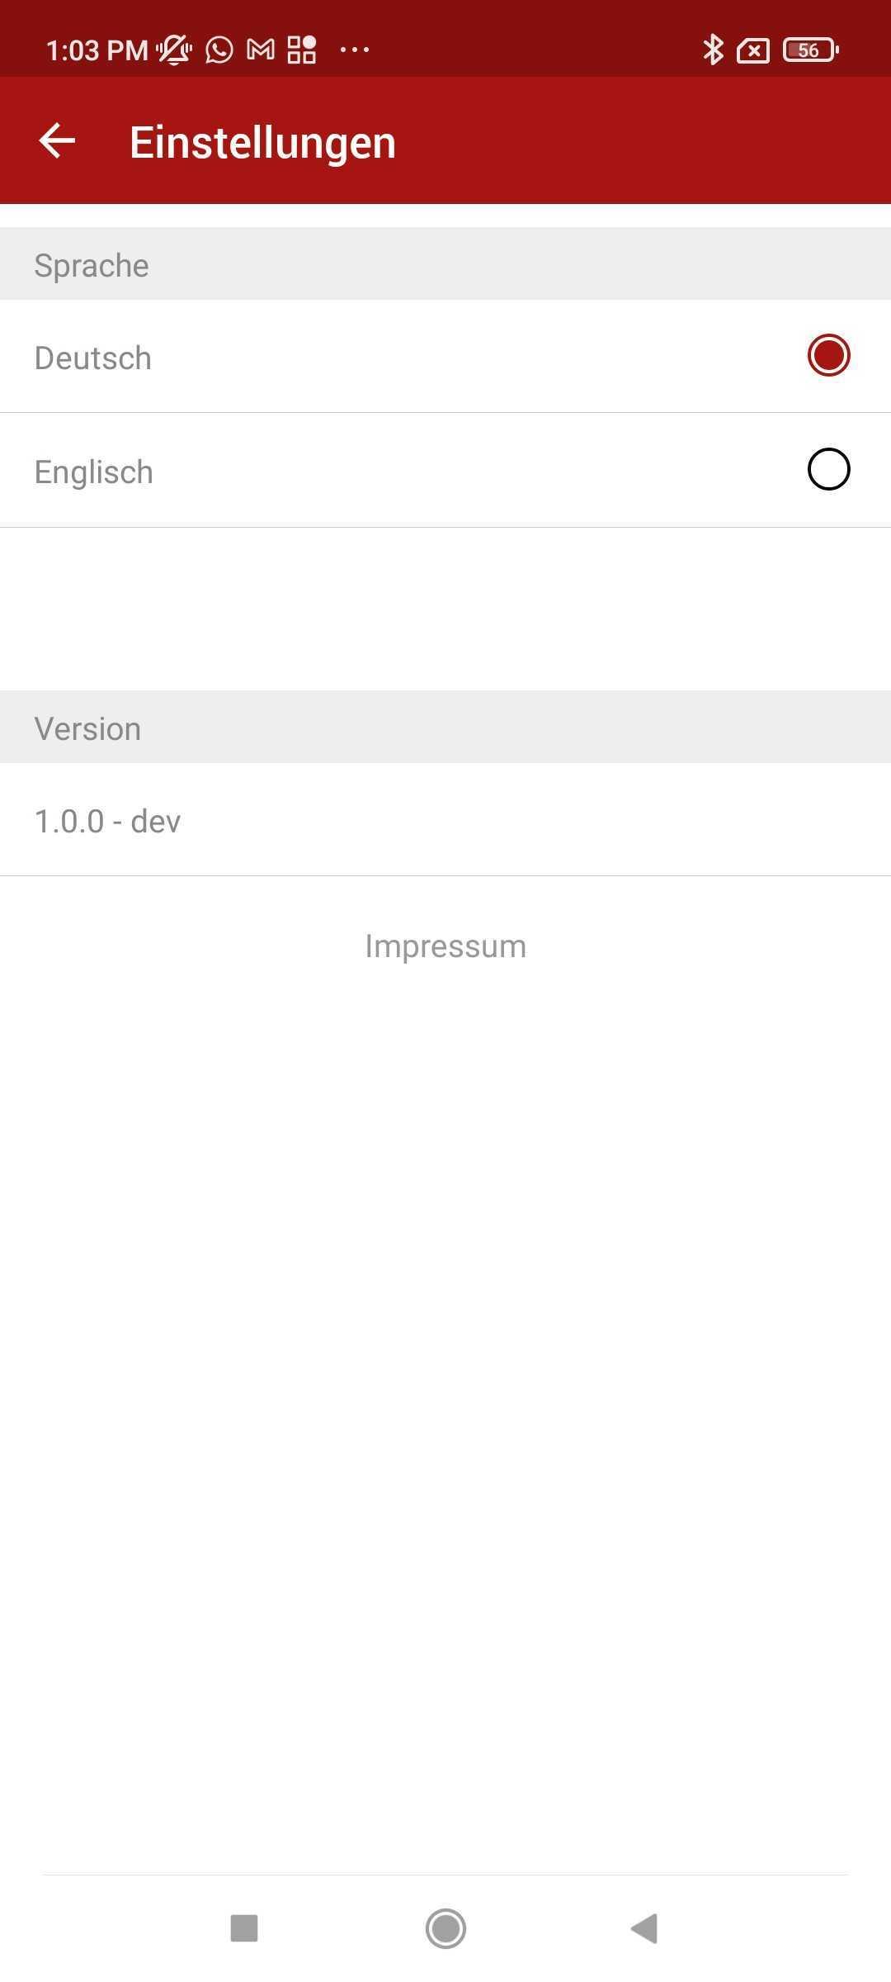Tap the Sprache section header
Viewport: 891px width, 1982px height.
coord(445,264)
